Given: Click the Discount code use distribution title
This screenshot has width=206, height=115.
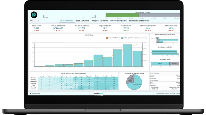Looking at the screenshot, I should pyautogui.click(x=134, y=73).
